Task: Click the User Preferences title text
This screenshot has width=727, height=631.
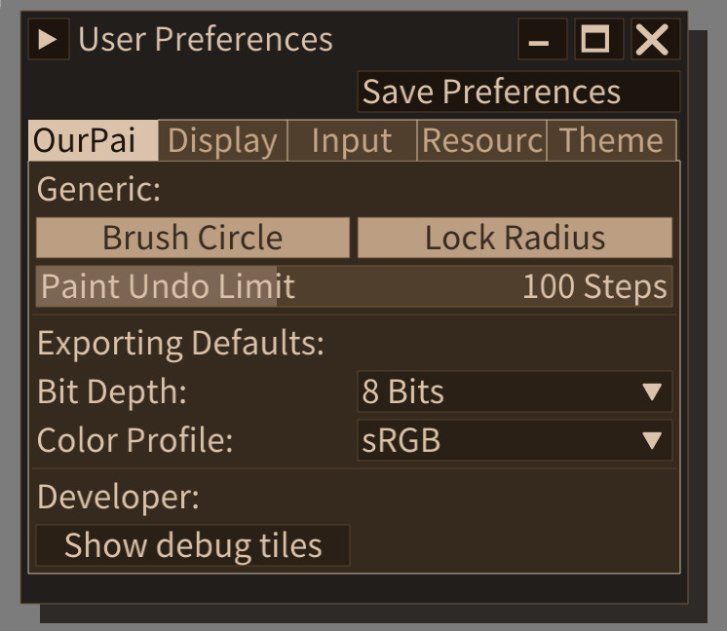Action: 206,39
